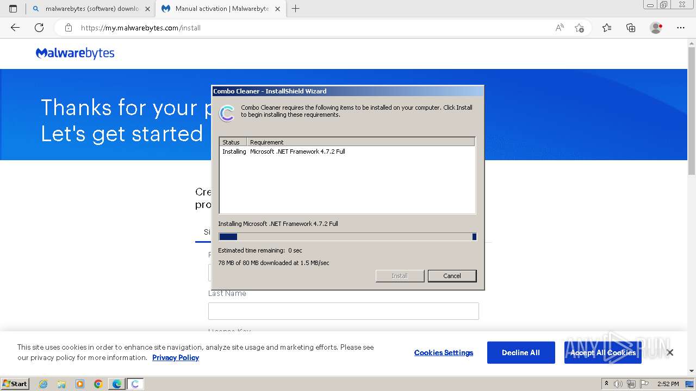Open Cookies Settings

[444, 352]
